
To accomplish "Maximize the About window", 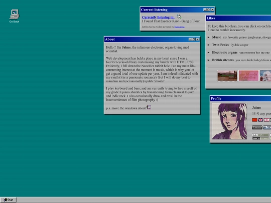I will pos(194,40).
